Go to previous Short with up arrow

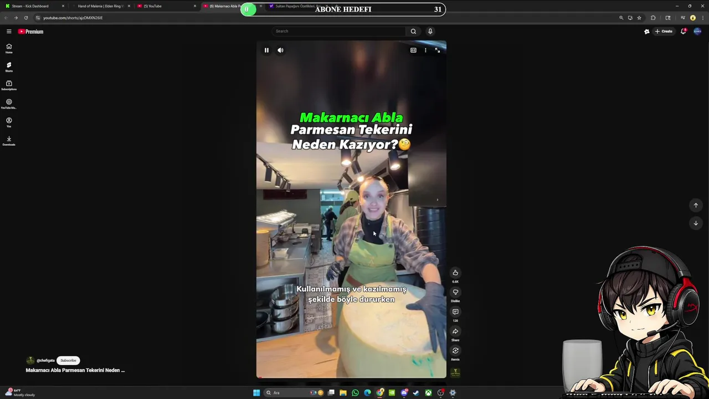(x=696, y=205)
